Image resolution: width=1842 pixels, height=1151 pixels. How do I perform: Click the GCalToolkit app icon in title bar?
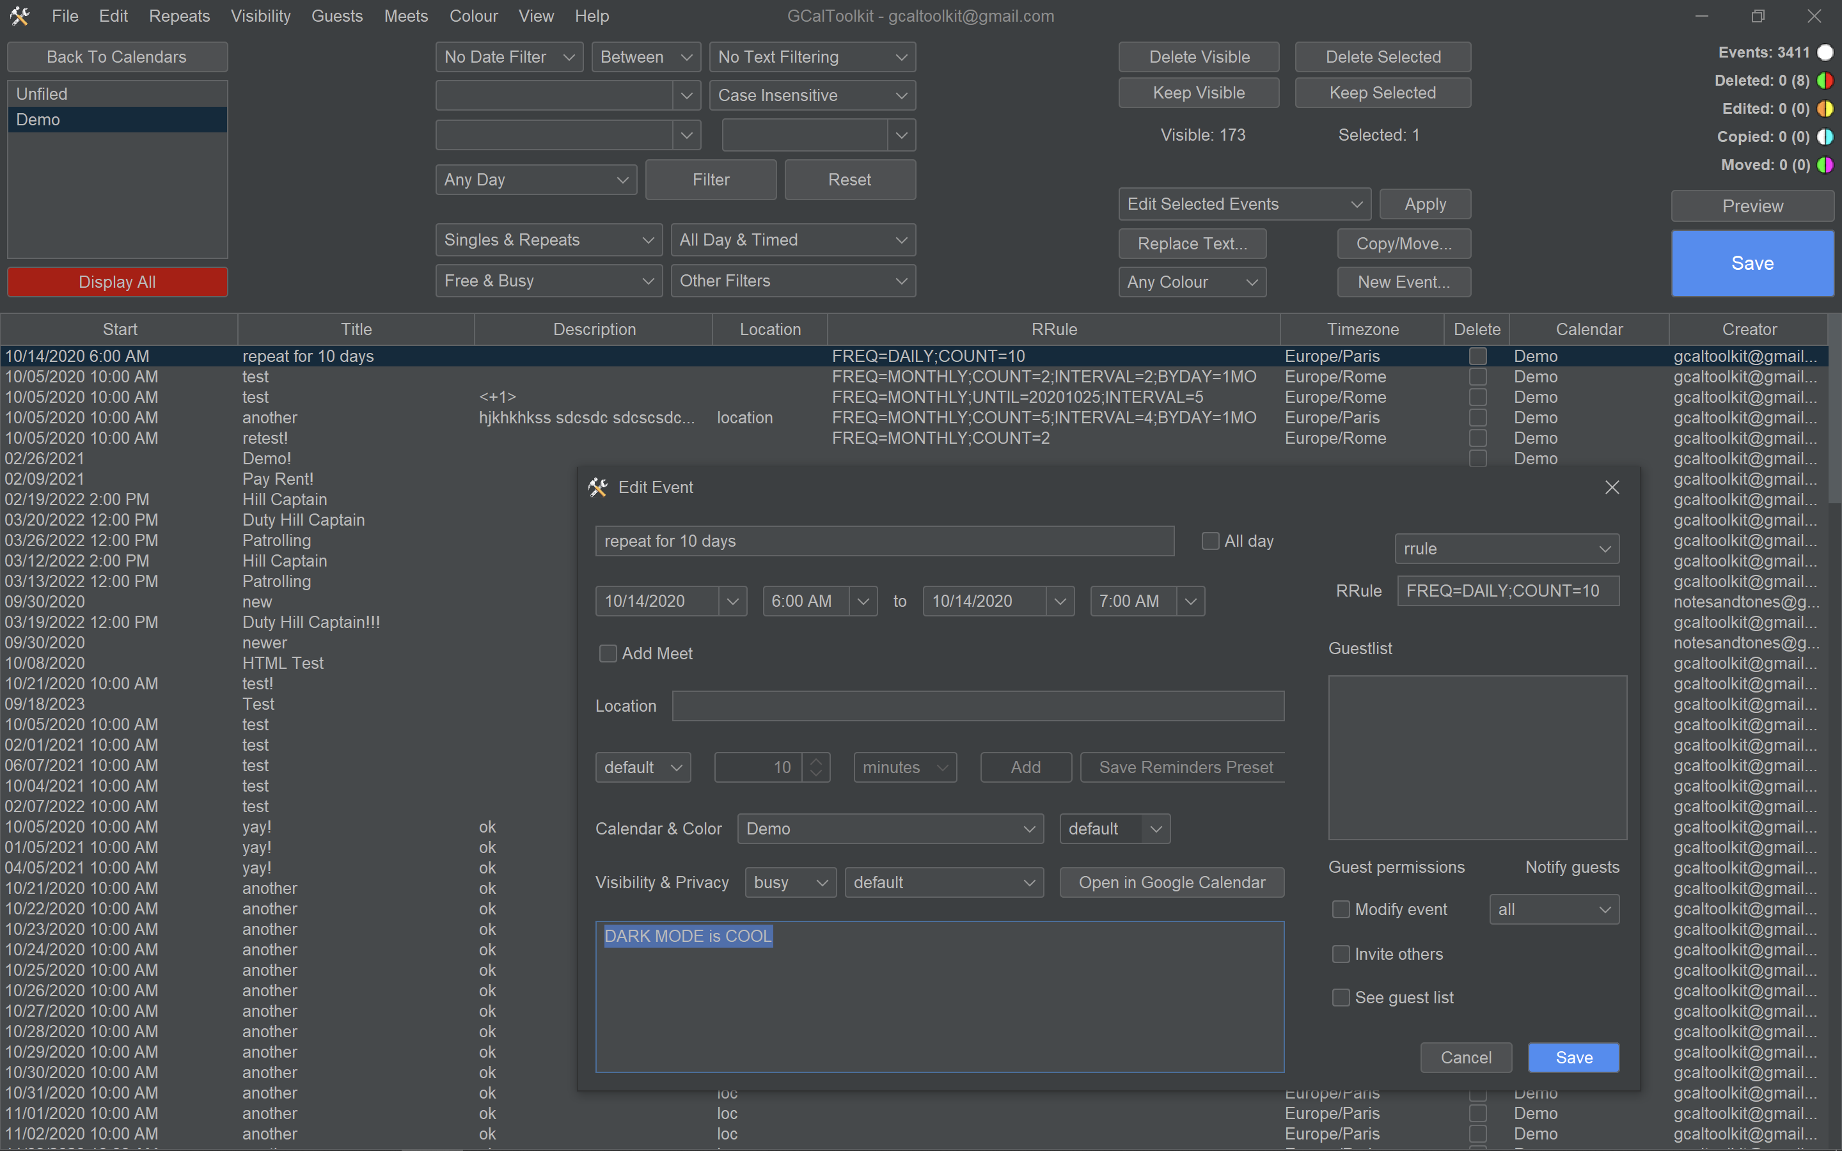(x=20, y=16)
